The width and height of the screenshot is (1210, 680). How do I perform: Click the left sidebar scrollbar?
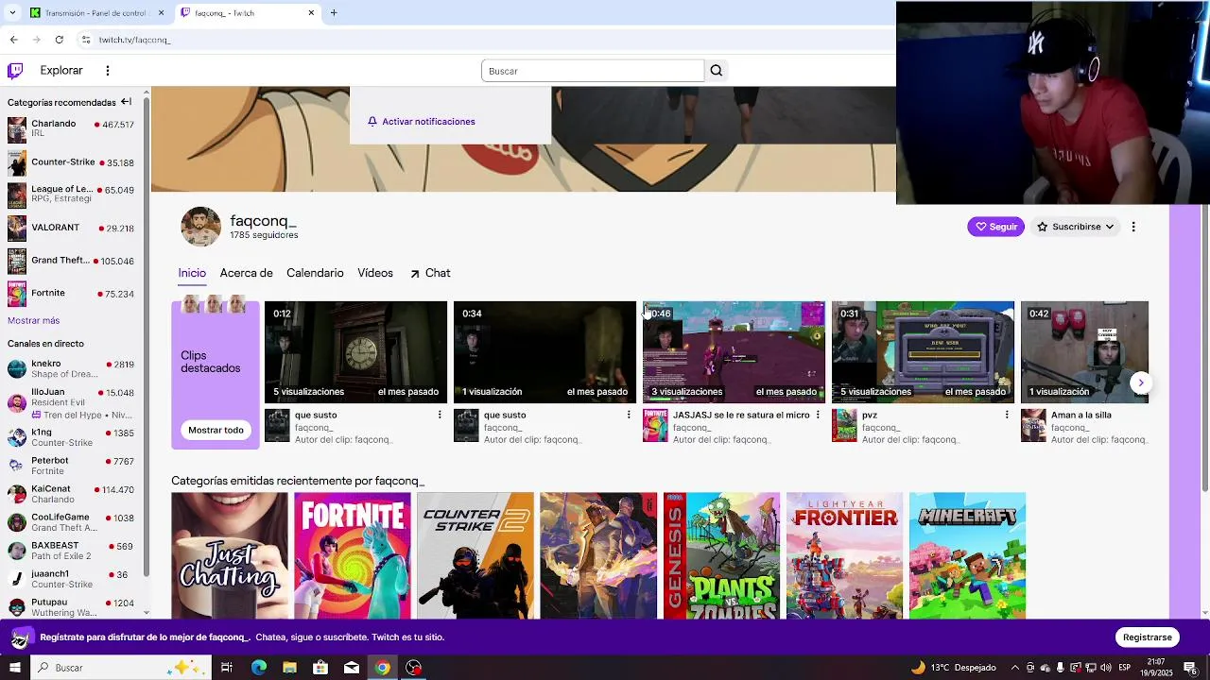coord(147,335)
